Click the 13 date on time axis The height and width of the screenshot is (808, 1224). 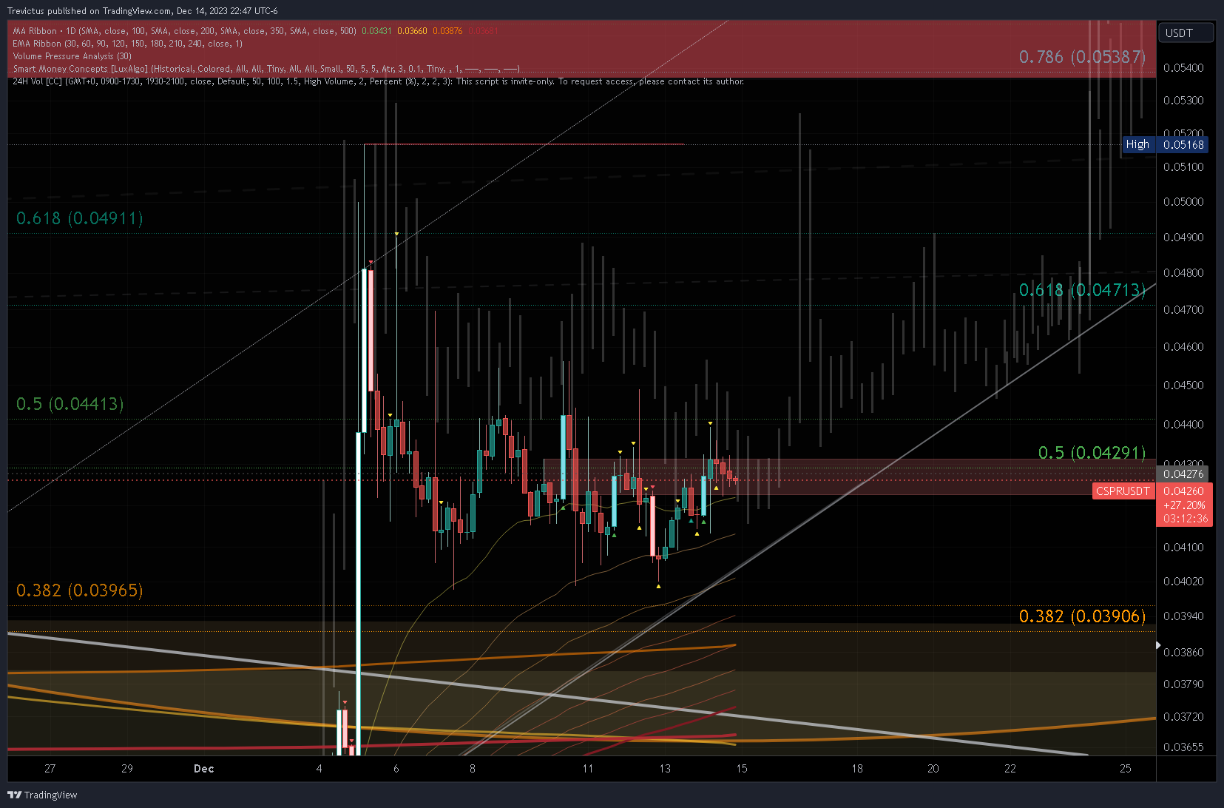(x=665, y=769)
